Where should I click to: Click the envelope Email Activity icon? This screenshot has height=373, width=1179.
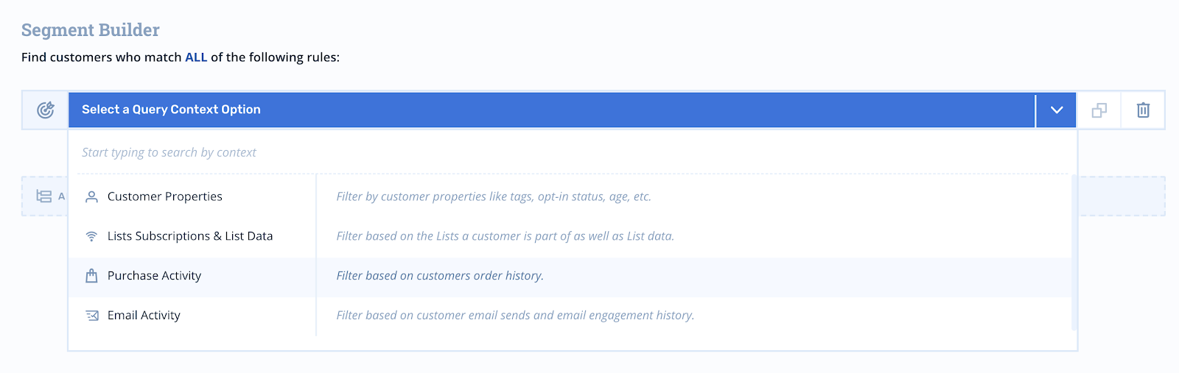click(92, 316)
